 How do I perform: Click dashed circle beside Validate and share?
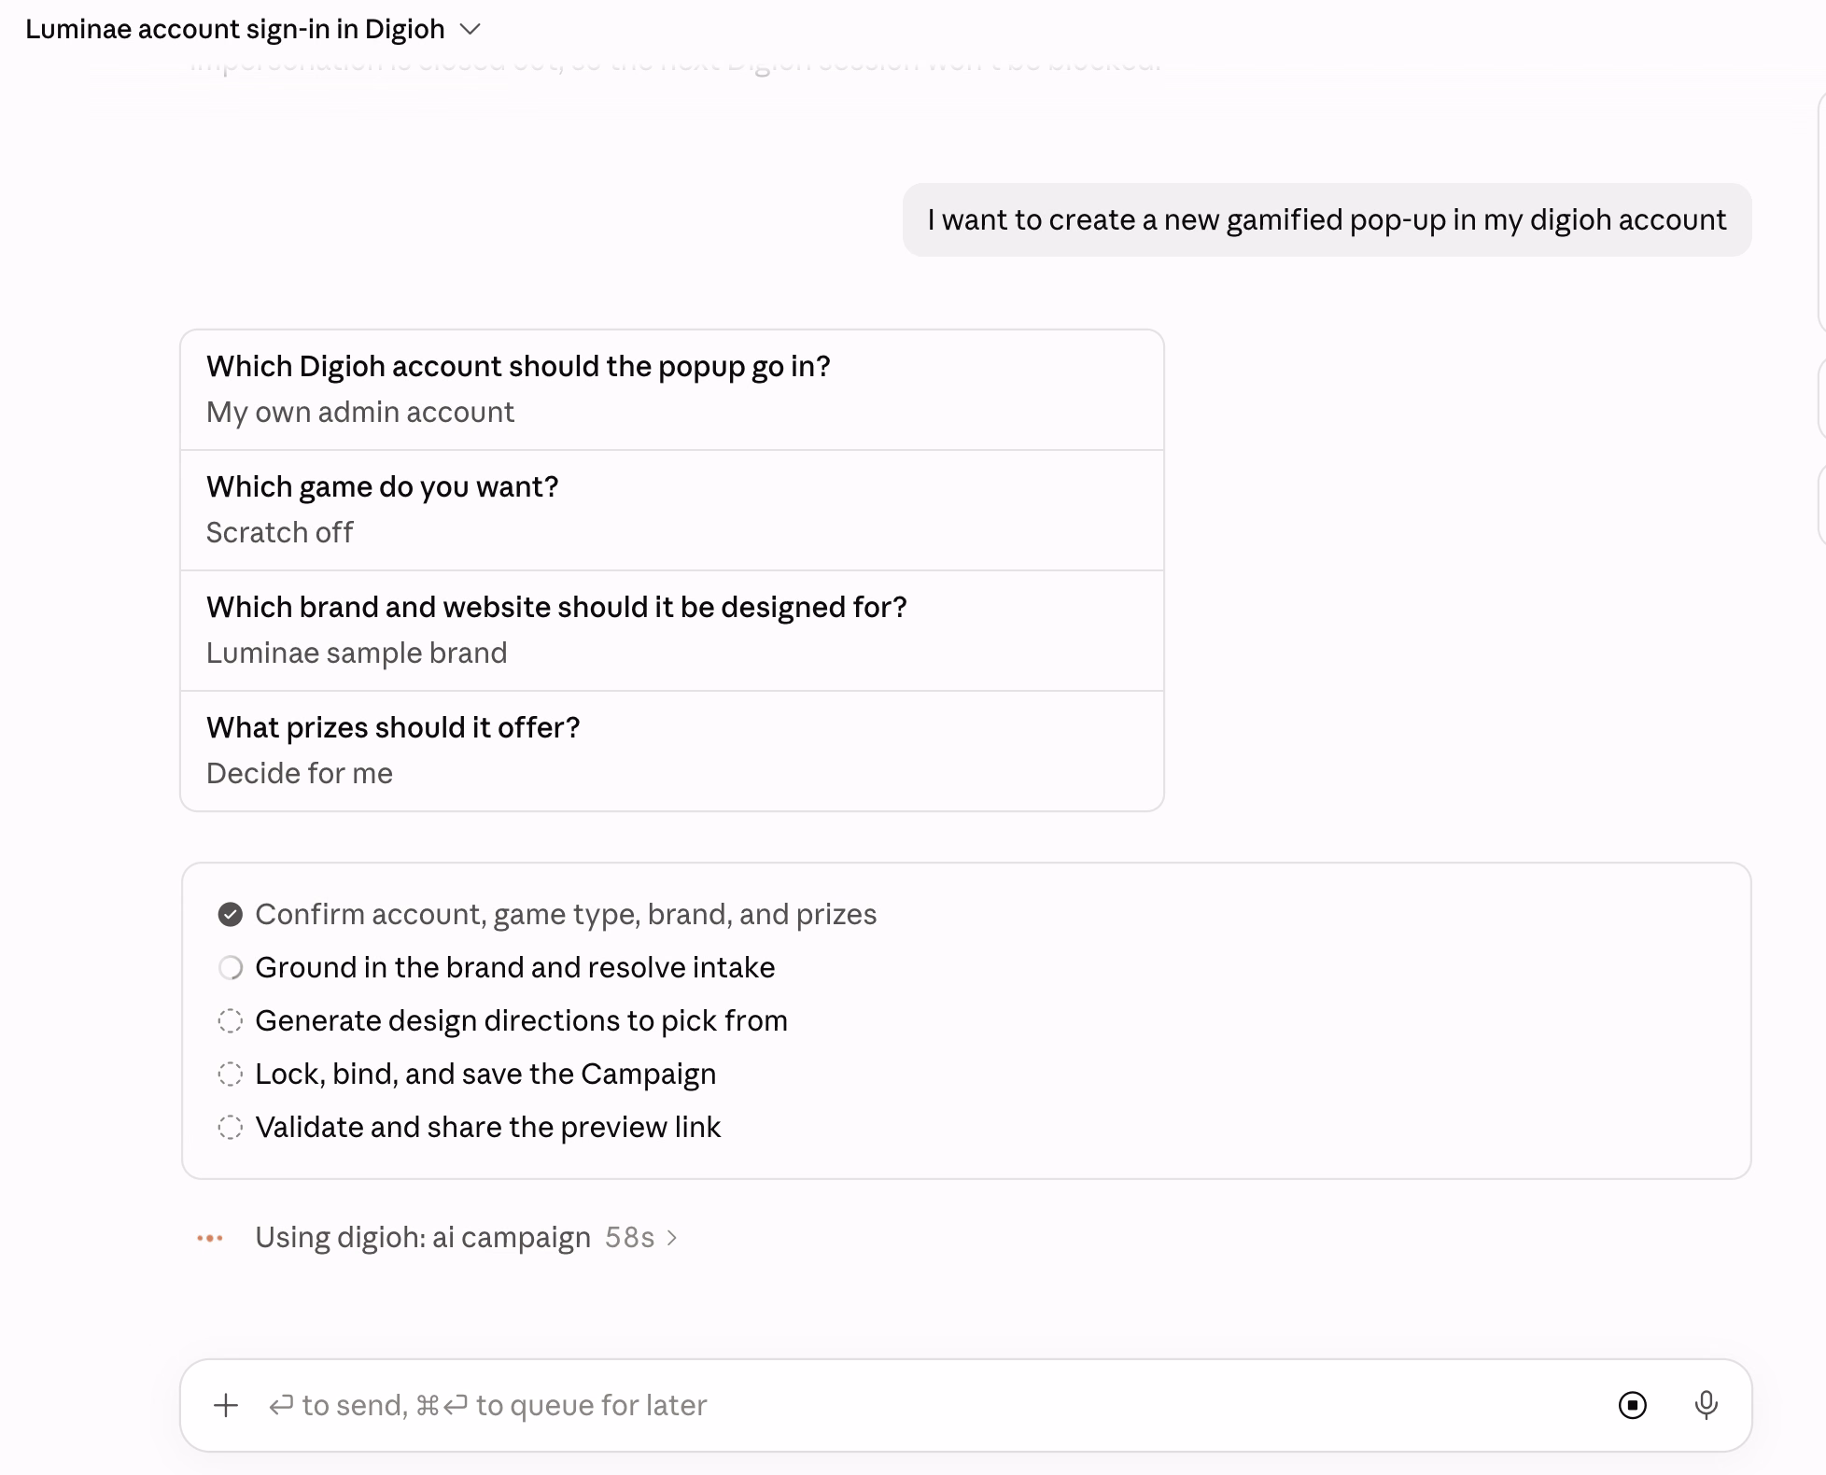point(231,1127)
